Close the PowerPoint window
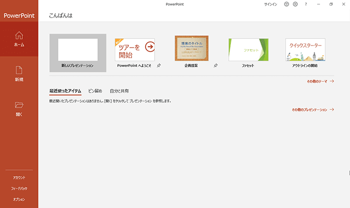This screenshot has width=350, height=208. point(343,4)
